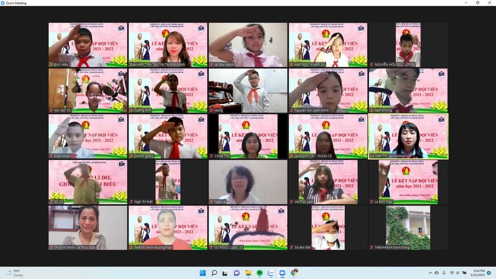
Task: Click the muted mic icon beside An Vũ
Action: pos(51,201)
